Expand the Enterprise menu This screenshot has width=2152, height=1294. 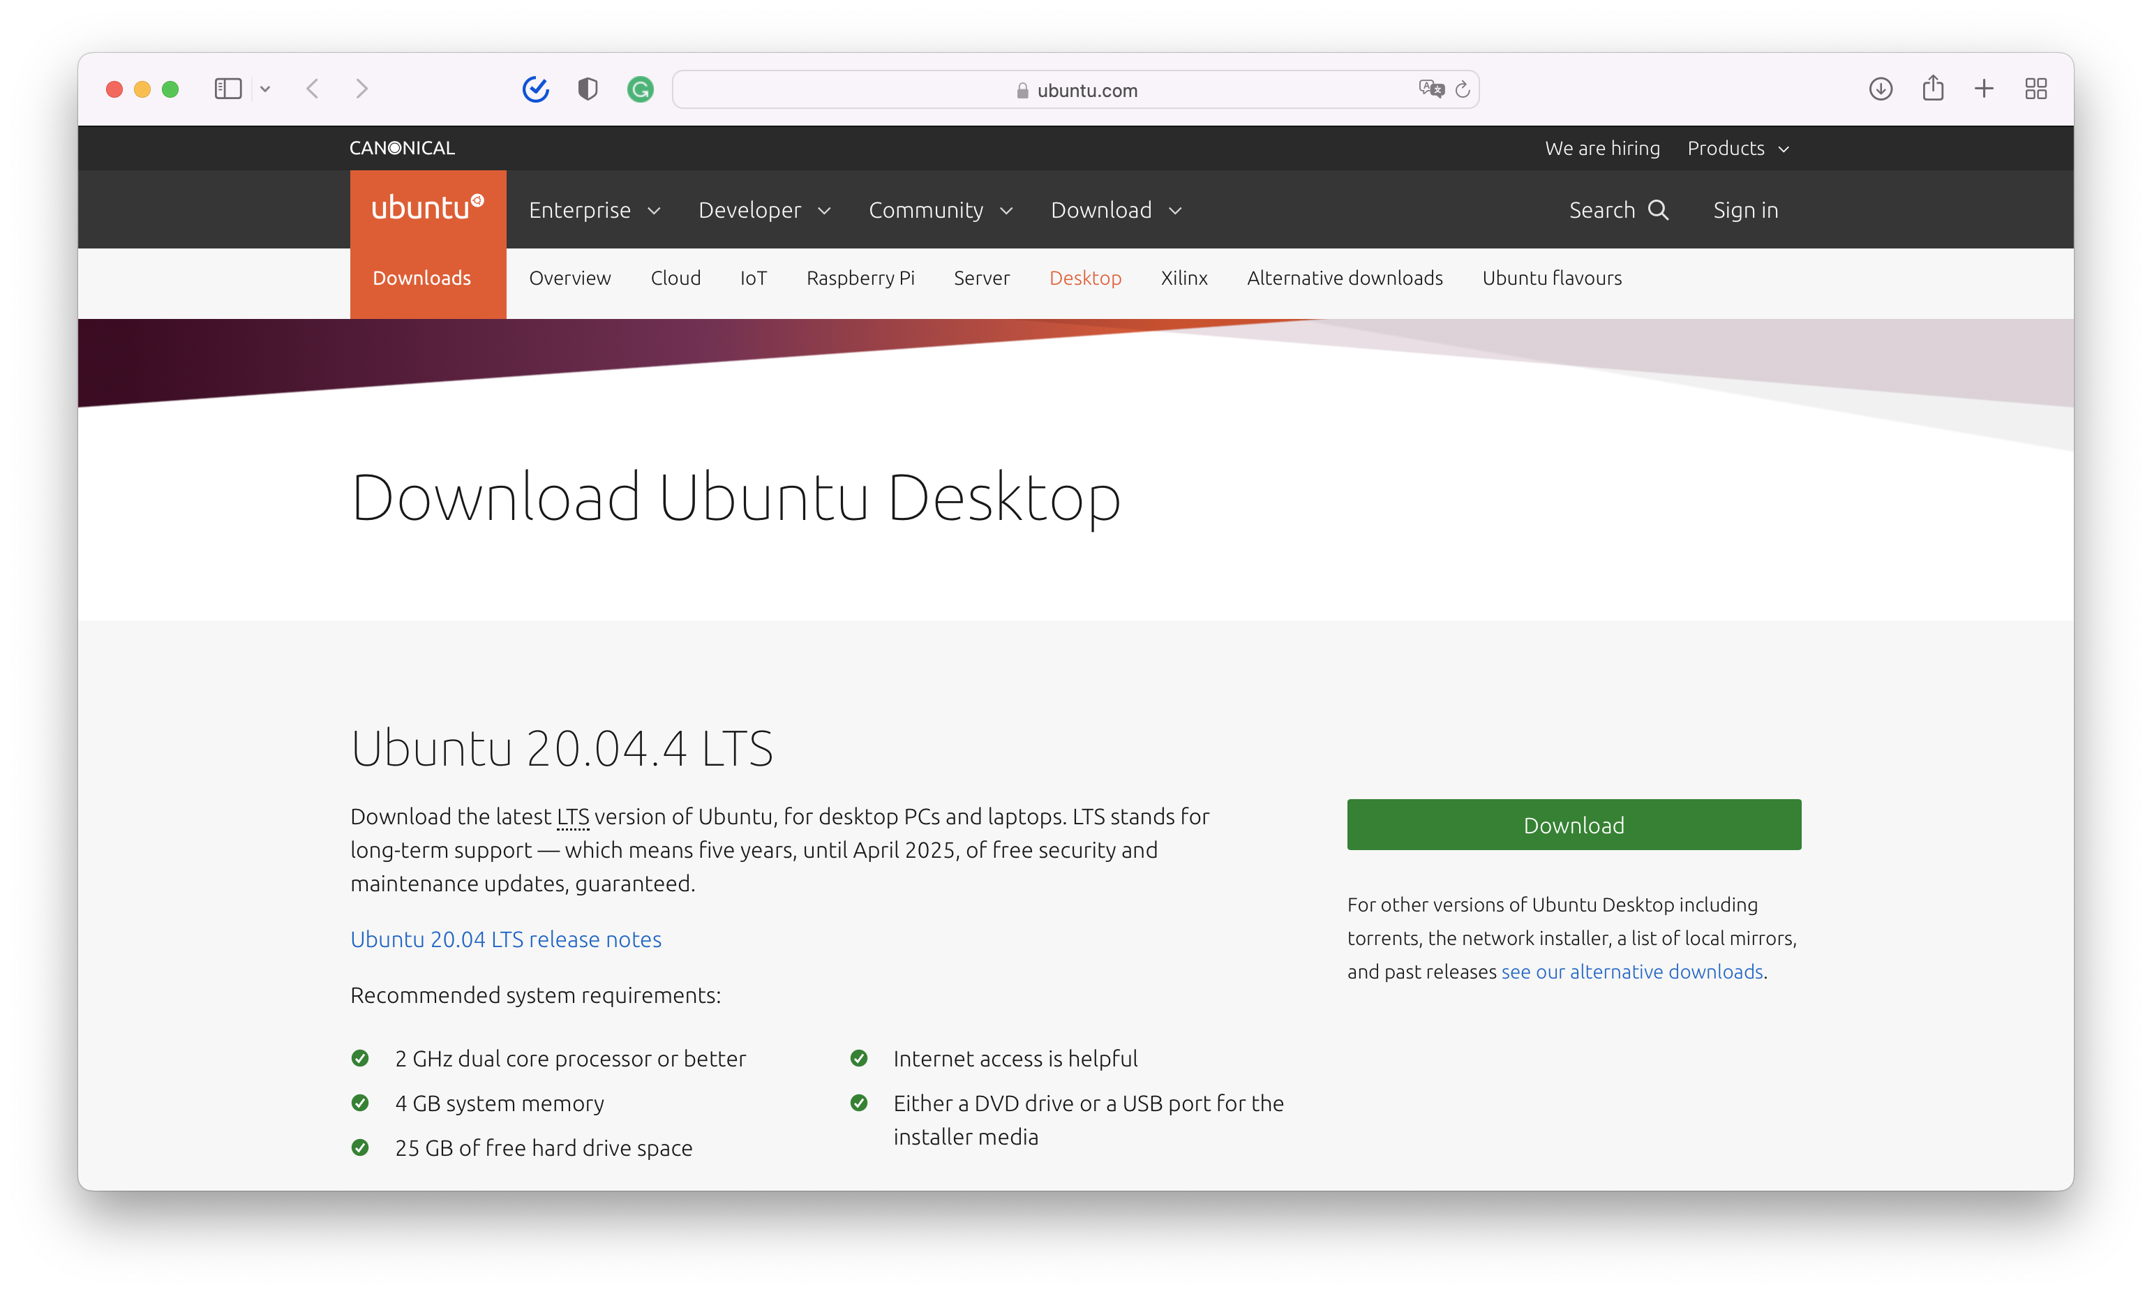[595, 210]
